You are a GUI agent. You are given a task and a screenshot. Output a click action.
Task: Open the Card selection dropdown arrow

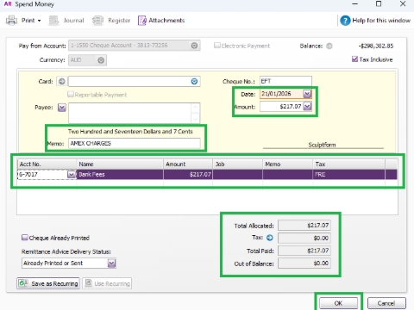[194, 82]
